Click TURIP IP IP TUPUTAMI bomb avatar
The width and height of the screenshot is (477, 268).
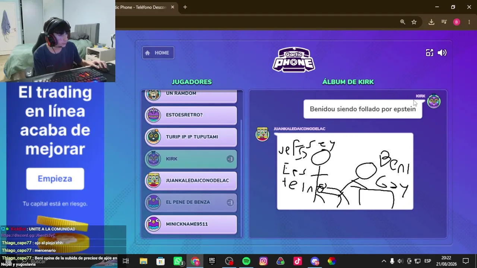(154, 137)
